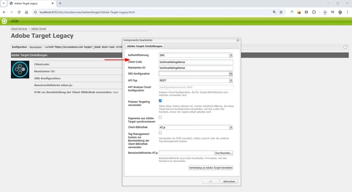Click the Adobe Target circular logo thumbnail

20,70
